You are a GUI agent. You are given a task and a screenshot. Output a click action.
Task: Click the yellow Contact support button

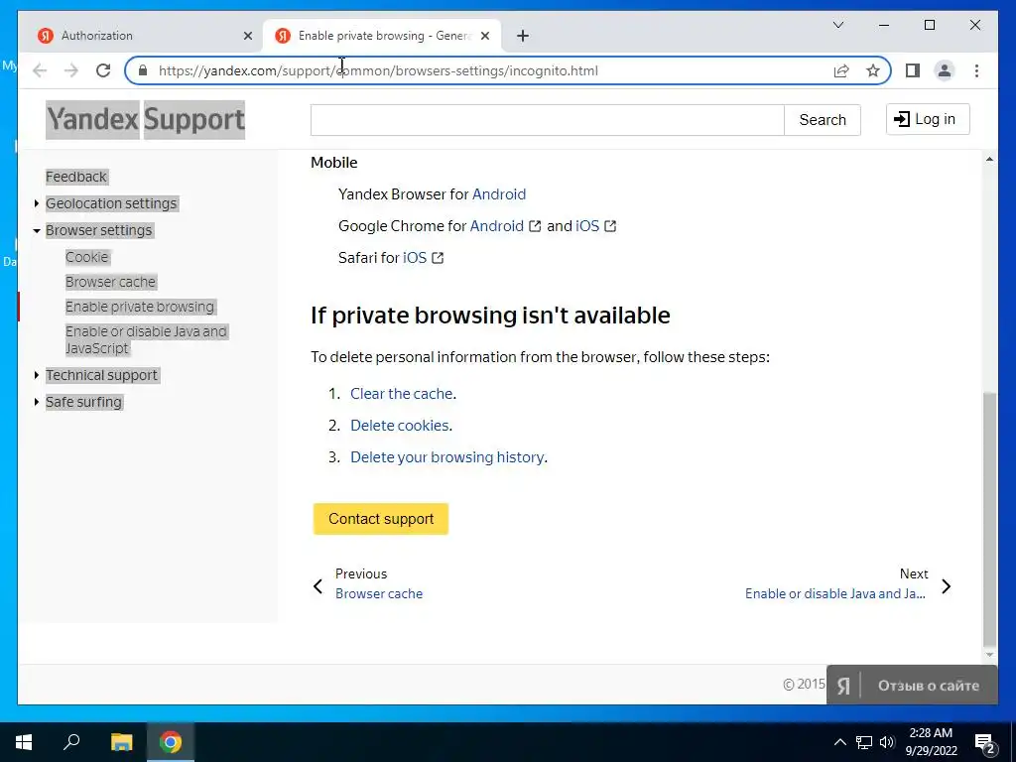(x=381, y=519)
